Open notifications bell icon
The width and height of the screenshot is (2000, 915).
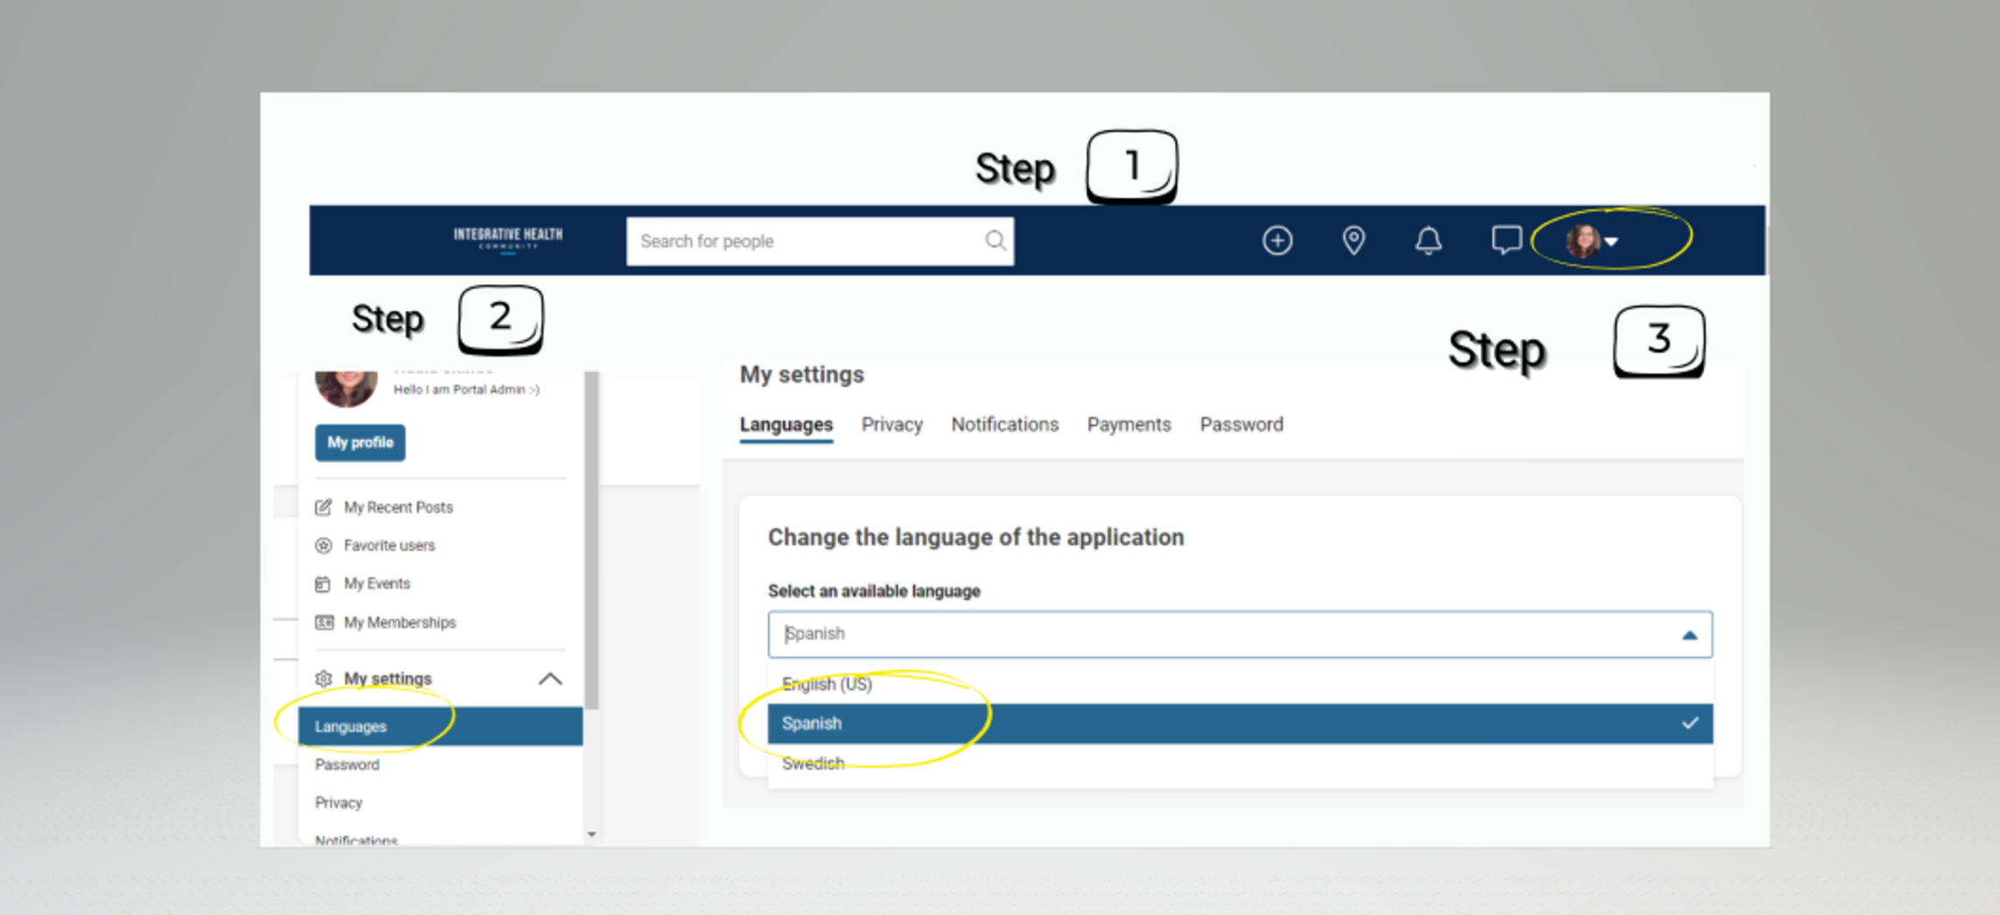click(x=1428, y=241)
